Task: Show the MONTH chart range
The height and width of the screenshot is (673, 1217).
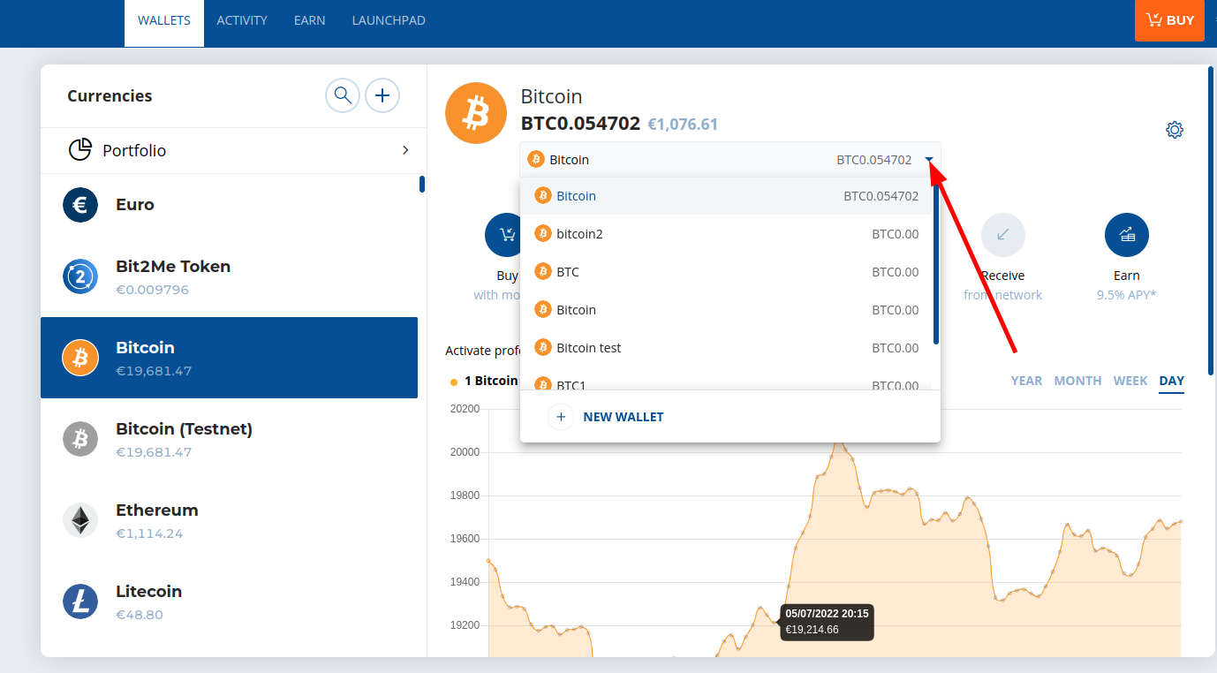Action: (x=1077, y=381)
